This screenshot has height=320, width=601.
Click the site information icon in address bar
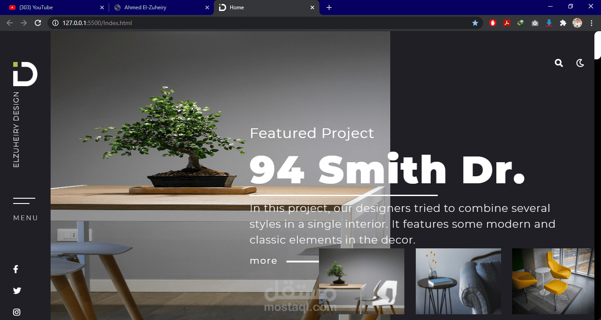tap(55, 23)
